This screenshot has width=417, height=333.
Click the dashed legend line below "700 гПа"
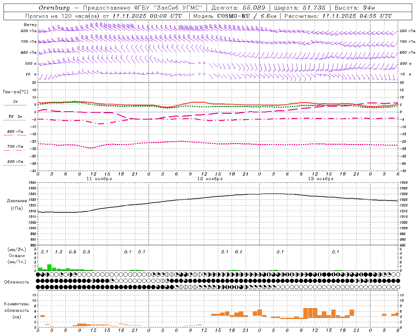coord(14,150)
